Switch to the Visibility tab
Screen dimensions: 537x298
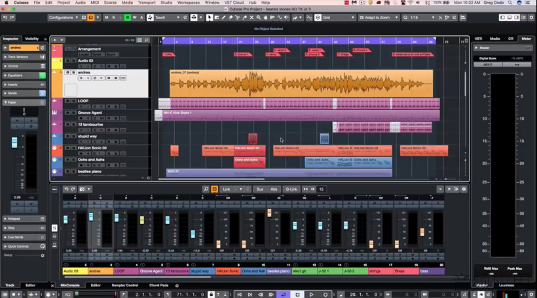click(32, 39)
